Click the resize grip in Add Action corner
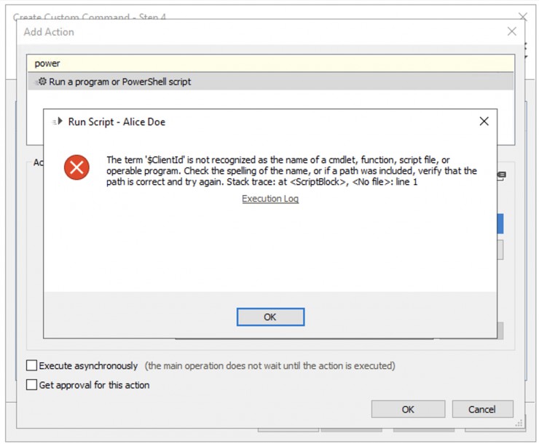Screen dimensions: 539x444 point(519,423)
